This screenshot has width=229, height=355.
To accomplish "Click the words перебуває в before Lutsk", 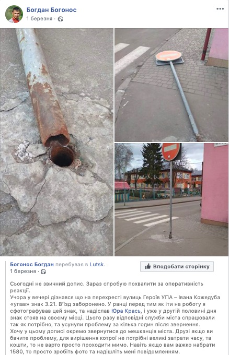I will click(x=72, y=265).
